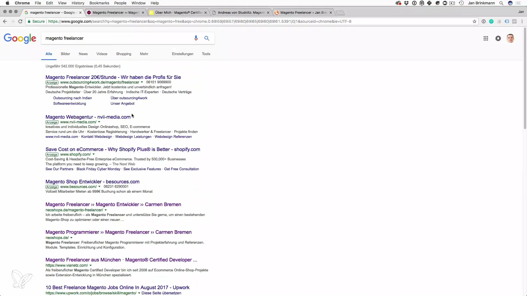The width and height of the screenshot is (527, 296).
Task: Open Time Machine menu bar icon
Action: click(461, 3)
